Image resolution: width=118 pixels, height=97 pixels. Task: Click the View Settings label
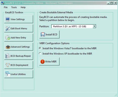coord(18,19)
